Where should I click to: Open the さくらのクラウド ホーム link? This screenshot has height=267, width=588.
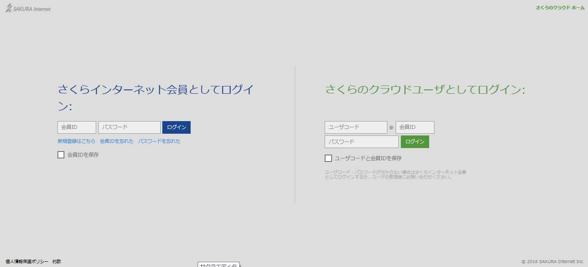pos(560,8)
